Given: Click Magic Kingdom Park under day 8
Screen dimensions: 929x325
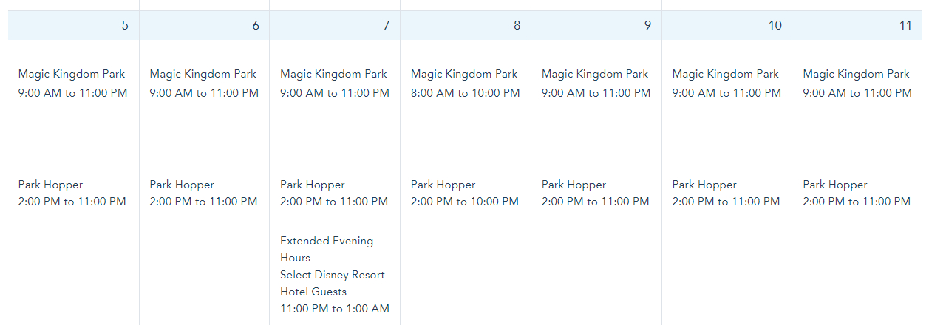Looking at the screenshot, I should point(464,74).
